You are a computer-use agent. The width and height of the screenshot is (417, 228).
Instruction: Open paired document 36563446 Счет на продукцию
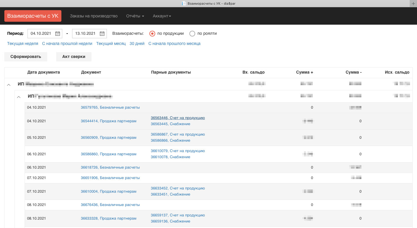(178, 118)
